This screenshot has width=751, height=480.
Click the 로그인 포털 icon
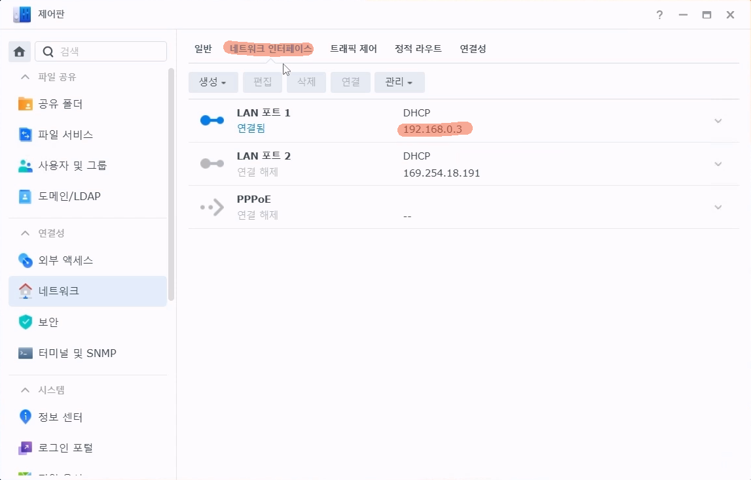[x=26, y=448]
